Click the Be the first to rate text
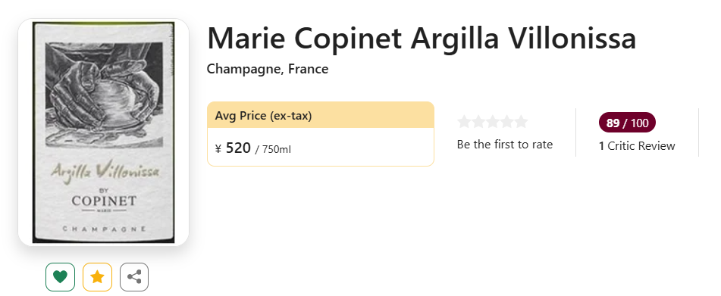This screenshot has width=721, height=296. [505, 145]
